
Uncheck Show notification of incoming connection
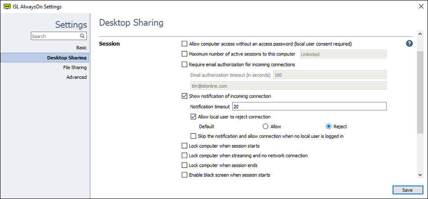[184, 96]
